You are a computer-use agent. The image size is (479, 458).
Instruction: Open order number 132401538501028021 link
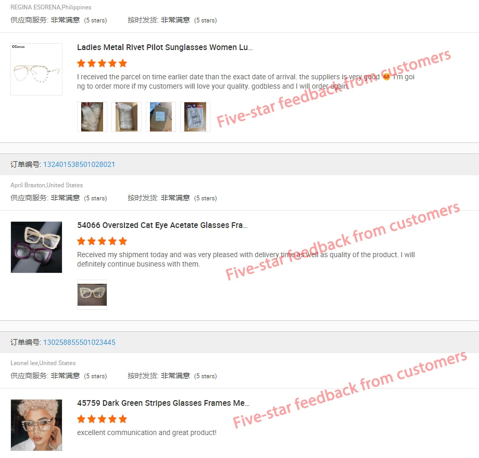coord(79,164)
